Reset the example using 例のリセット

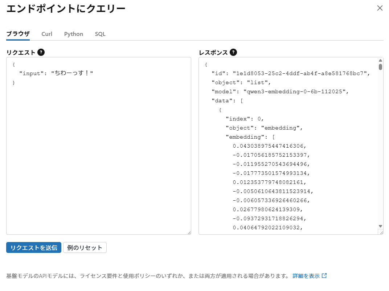coord(85,247)
